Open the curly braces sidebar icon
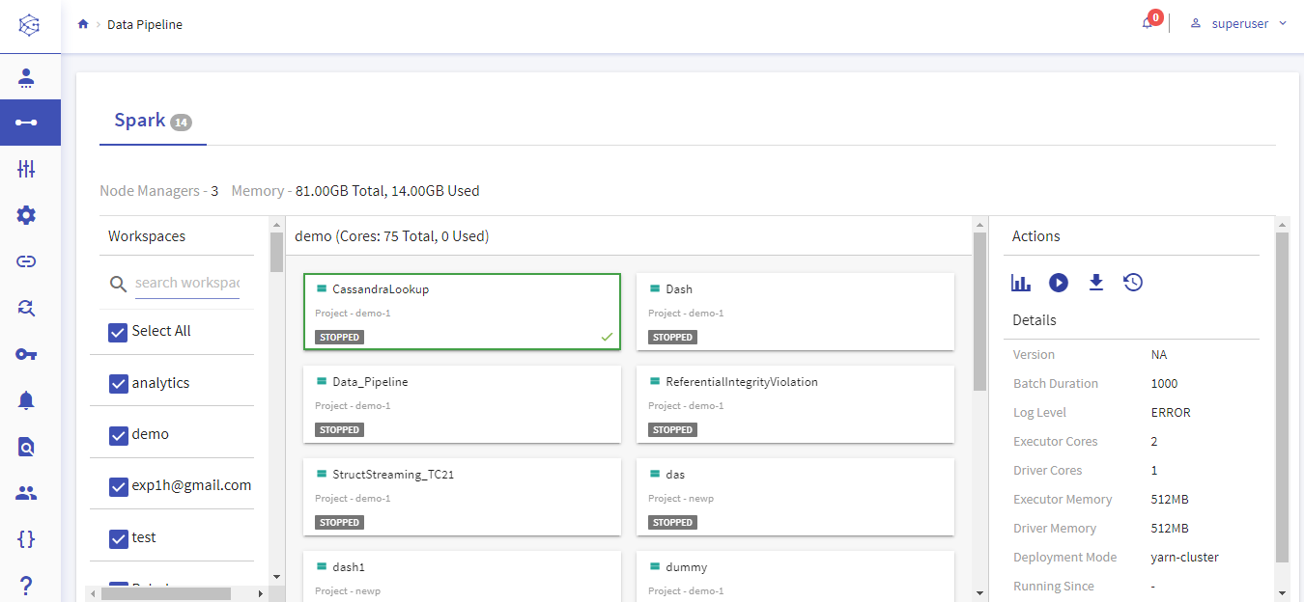The image size is (1304, 602). 26,539
